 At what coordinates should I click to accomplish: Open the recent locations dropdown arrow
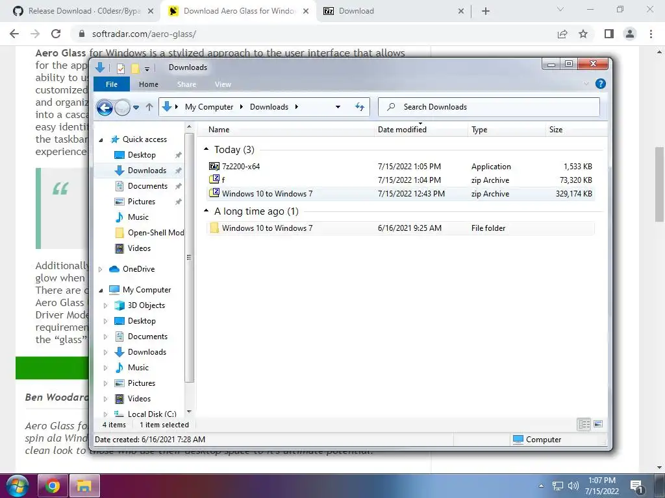(x=136, y=108)
